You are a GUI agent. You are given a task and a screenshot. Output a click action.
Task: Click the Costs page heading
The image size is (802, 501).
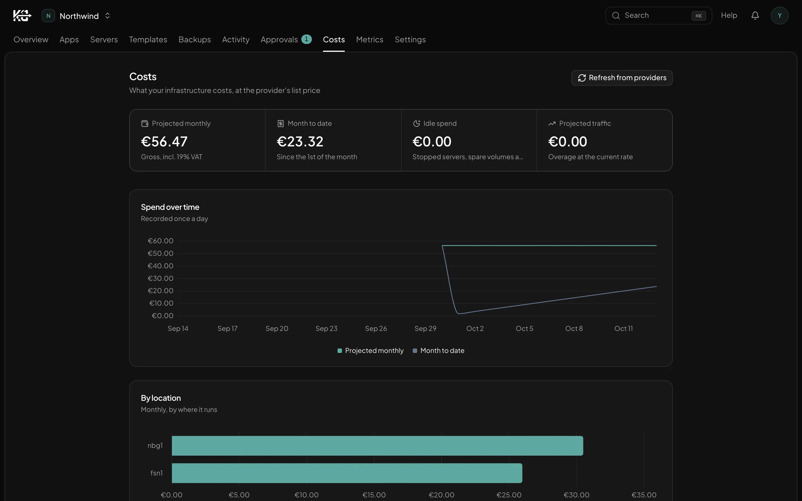coord(143,77)
